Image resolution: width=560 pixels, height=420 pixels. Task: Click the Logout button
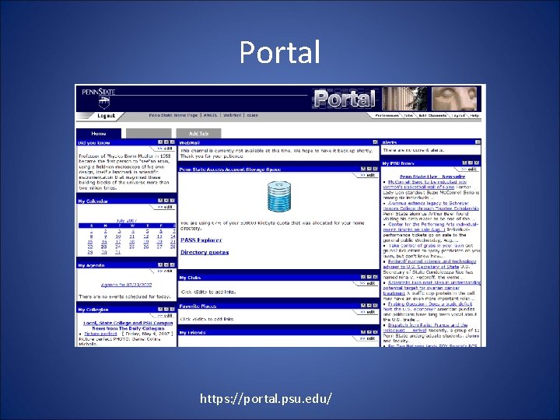[106, 116]
